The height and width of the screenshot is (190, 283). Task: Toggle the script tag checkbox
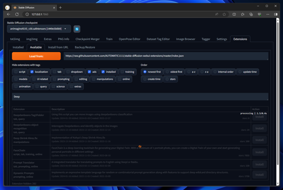point(16,72)
